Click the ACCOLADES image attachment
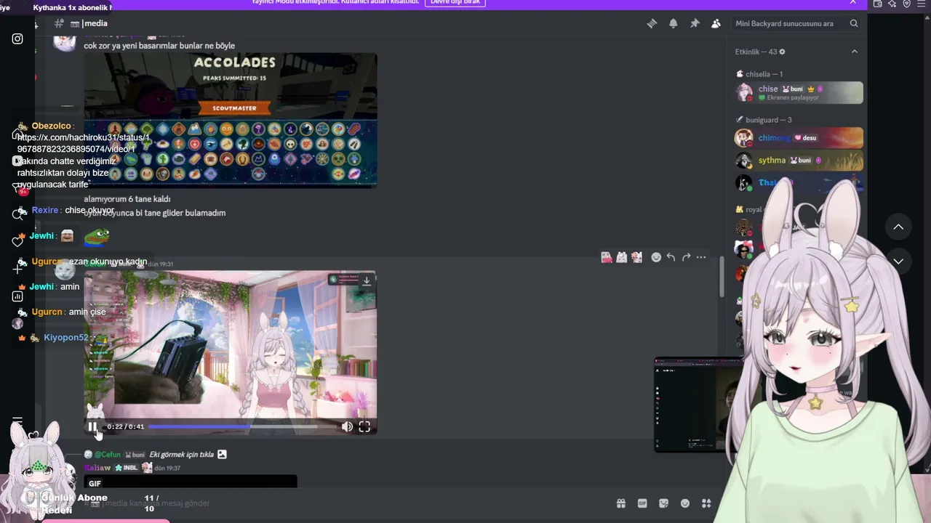 coord(231,120)
